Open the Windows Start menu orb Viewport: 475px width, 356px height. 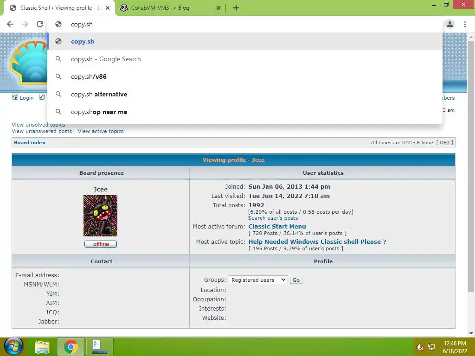coord(13,346)
